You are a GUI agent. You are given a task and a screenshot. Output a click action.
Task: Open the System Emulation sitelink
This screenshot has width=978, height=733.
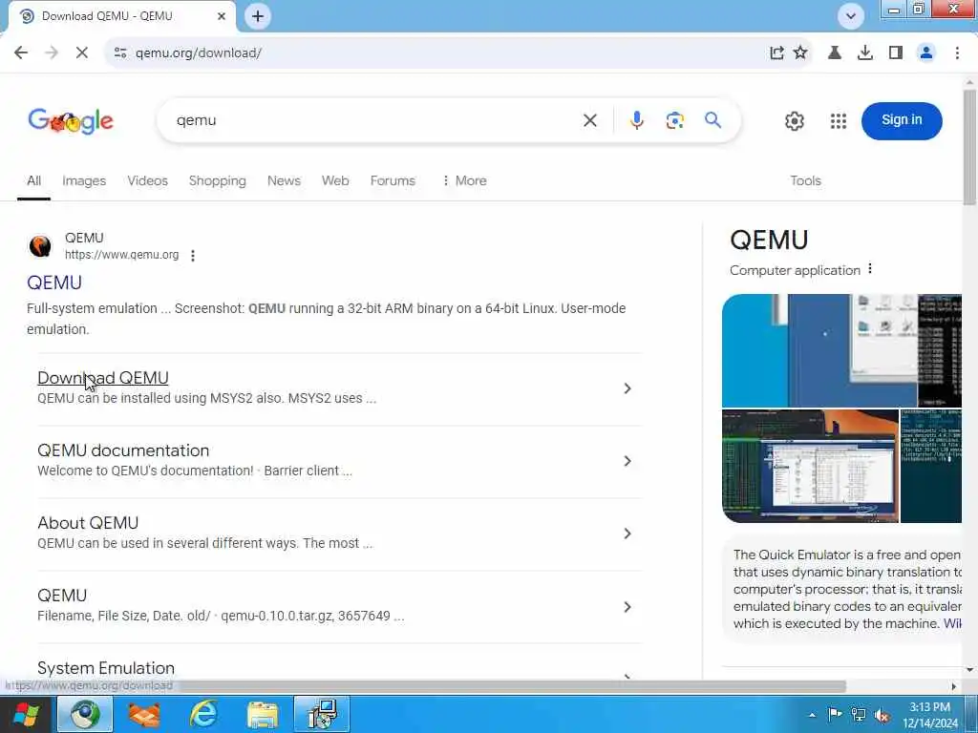click(x=106, y=667)
